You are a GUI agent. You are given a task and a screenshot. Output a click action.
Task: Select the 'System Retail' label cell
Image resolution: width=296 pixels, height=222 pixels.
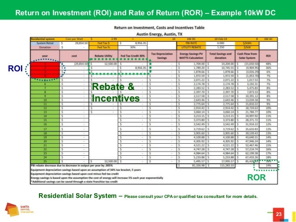click(45, 43)
